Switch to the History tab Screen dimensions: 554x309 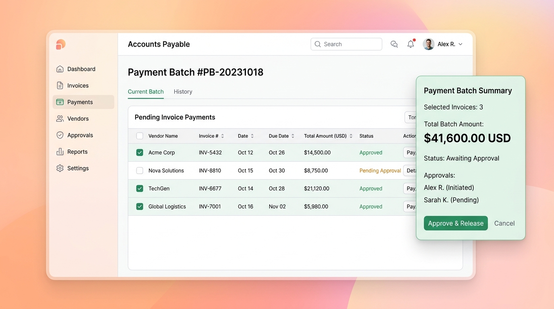click(183, 92)
